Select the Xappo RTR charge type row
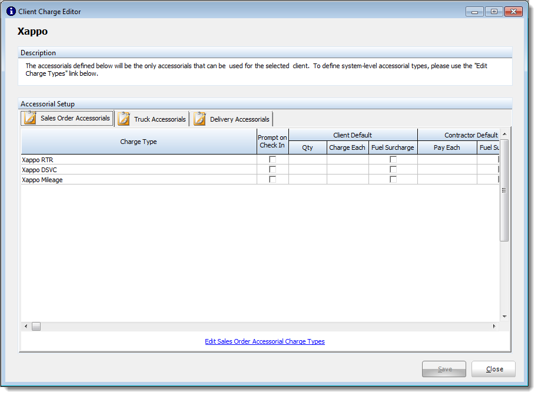This screenshot has height=396, width=538. pyautogui.click(x=139, y=160)
